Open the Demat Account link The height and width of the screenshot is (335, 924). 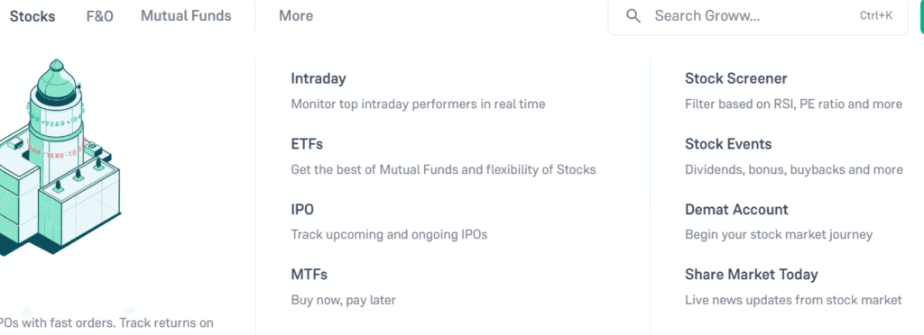point(736,209)
